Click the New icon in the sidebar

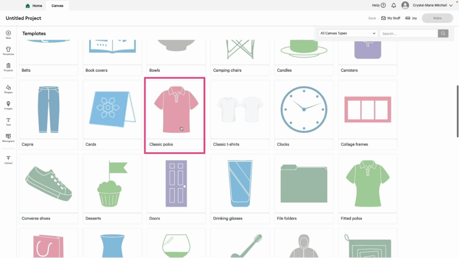tap(8, 34)
